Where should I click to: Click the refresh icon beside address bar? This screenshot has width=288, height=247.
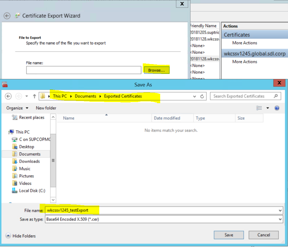202,96
